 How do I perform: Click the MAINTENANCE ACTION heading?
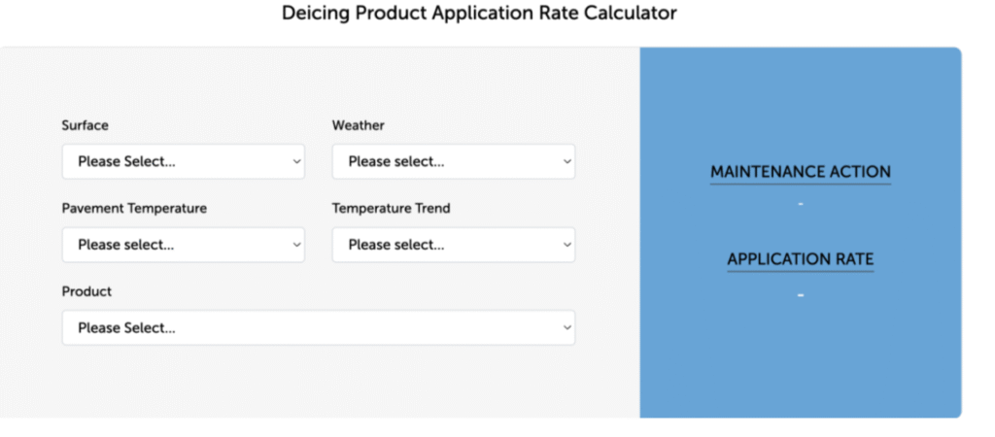pyautogui.click(x=801, y=172)
